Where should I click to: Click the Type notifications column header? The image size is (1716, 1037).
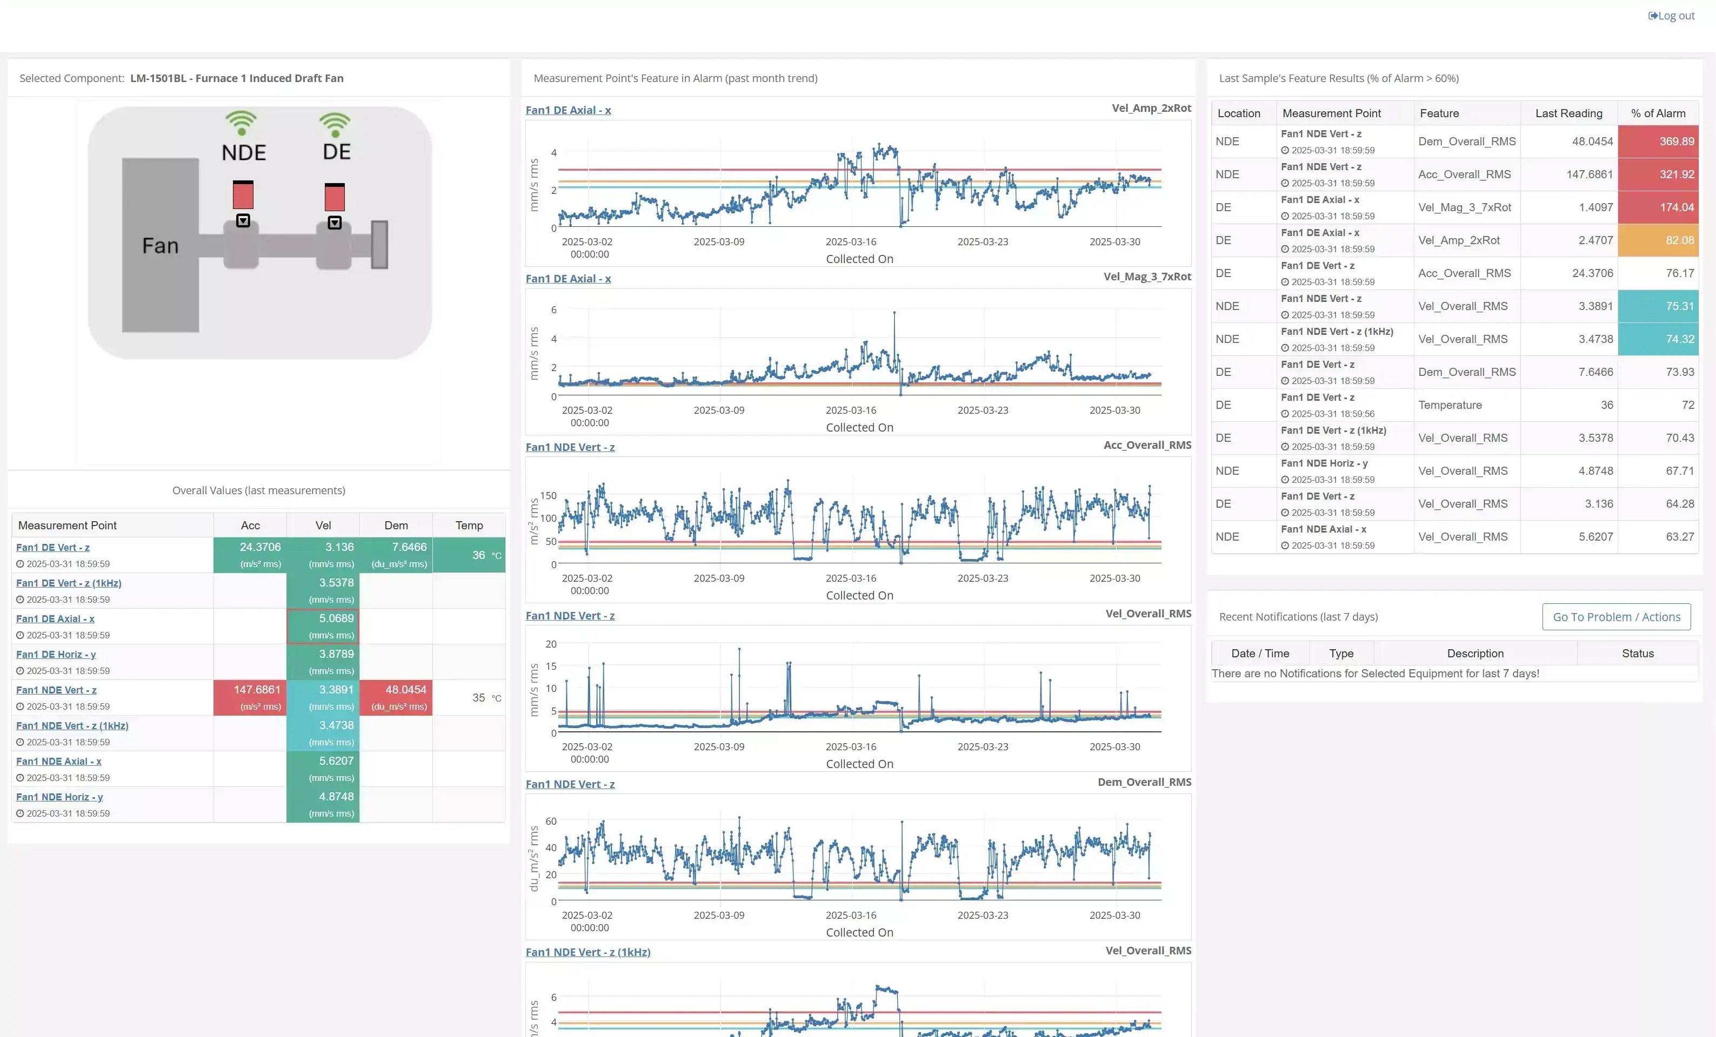(1341, 654)
